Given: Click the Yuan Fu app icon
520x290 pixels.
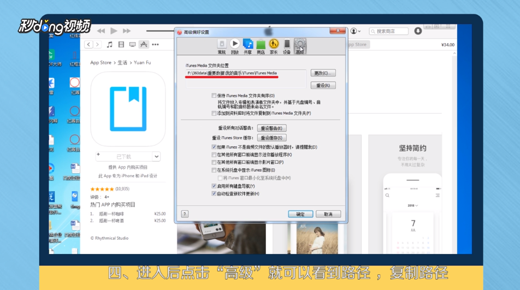Looking at the screenshot, I should [x=128, y=109].
